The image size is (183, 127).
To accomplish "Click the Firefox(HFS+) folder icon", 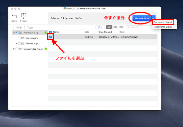I will [20, 33].
